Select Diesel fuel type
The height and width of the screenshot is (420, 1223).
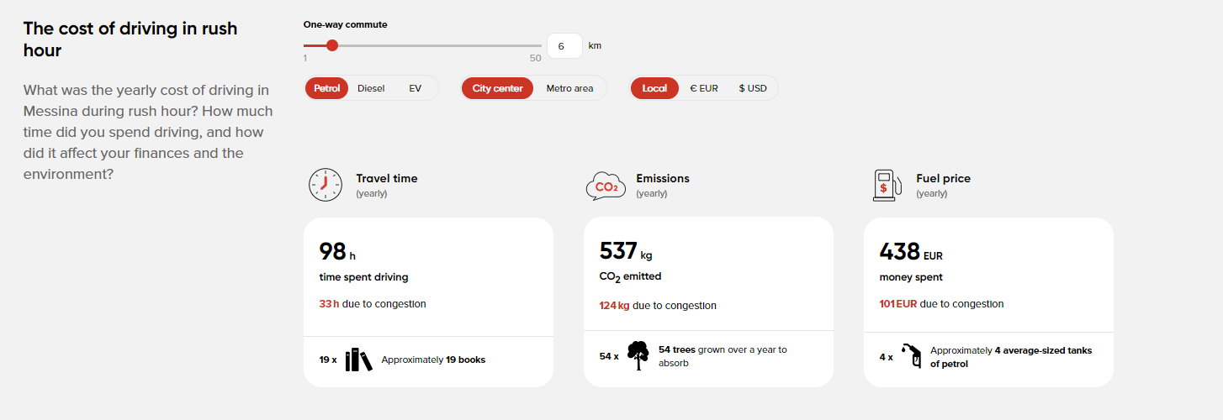(x=371, y=88)
